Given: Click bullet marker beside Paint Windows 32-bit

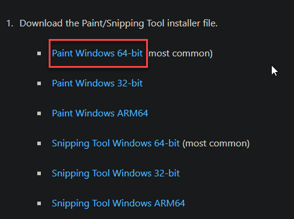Looking at the screenshot, I should click(39, 83).
